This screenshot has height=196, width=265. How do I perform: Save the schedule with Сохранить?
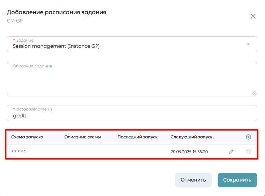coord(237,180)
